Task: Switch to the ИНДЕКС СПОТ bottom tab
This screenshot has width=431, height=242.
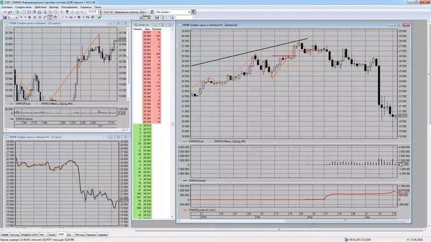Action: pos(30,235)
